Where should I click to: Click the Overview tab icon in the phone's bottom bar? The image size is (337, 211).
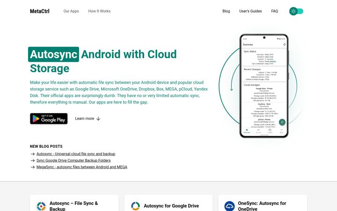point(247,131)
